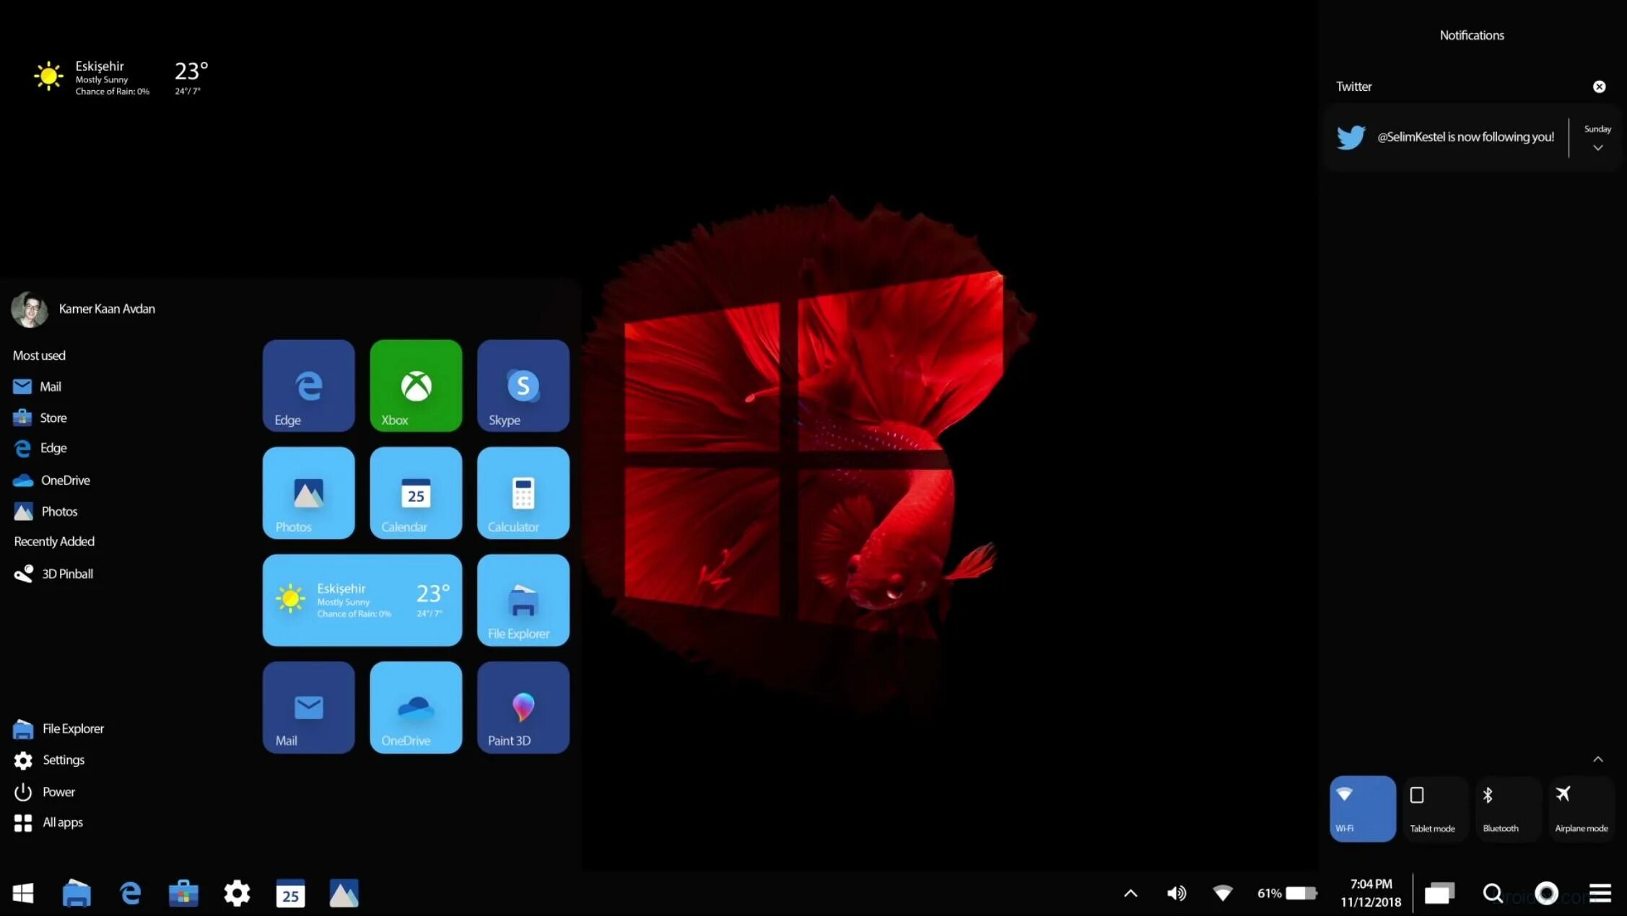Dismiss the Twitter notification

(x=1599, y=86)
